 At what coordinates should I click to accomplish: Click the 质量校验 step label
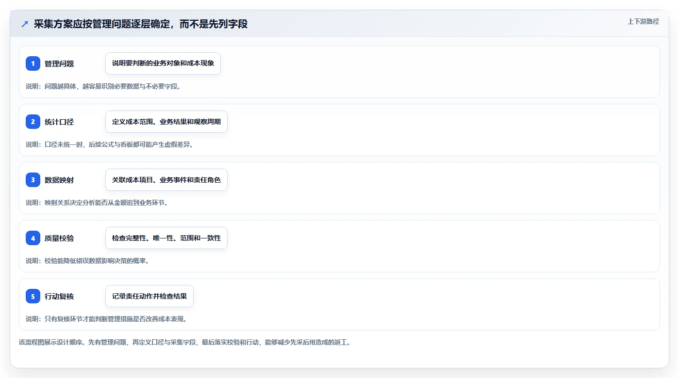59,238
